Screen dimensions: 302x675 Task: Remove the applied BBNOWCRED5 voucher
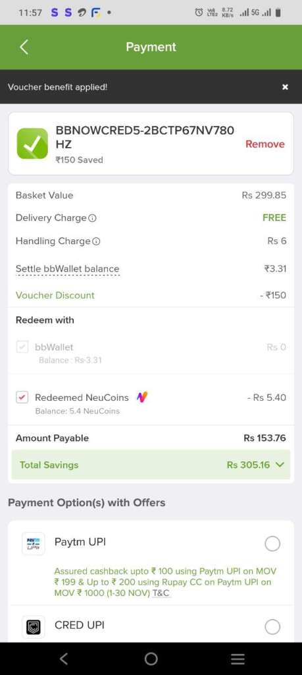264,144
